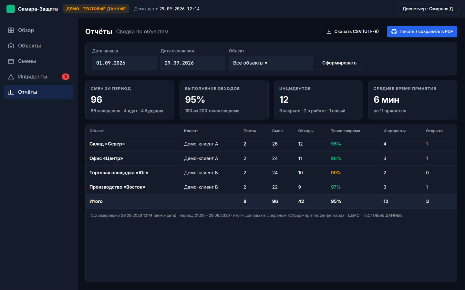Viewport: 465px width, 290px height.
Task: Click the red incidents badge showing 3
Action: point(66,77)
